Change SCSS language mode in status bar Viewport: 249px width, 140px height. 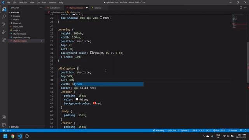pyautogui.click(x=209, y=131)
